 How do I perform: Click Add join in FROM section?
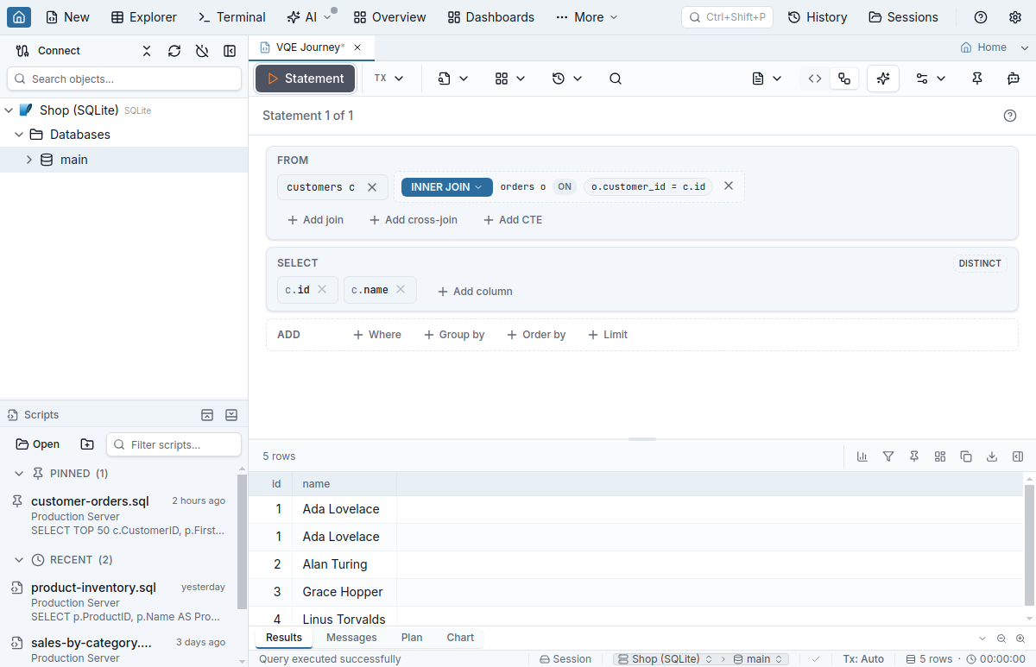pos(315,220)
